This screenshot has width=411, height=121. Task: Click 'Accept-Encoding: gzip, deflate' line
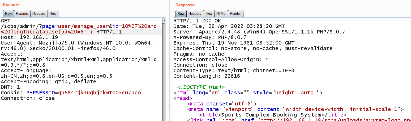pyautogui.click(x=48, y=82)
